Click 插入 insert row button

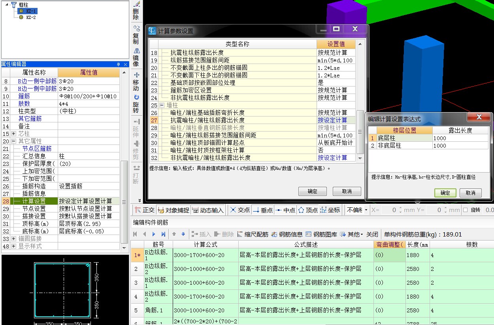pos(202,234)
